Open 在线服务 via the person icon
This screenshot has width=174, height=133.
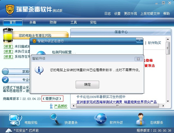click(141, 119)
